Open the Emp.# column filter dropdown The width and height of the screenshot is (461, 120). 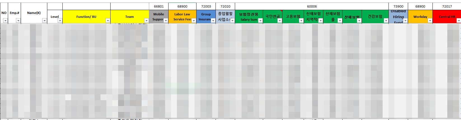pyautogui.click(x=18, y=21)
